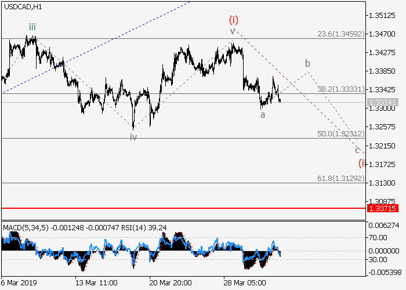Click the red (i) wave label
Image resolution: width=406 pixels, height=290 pixels.
coord(233,19)
